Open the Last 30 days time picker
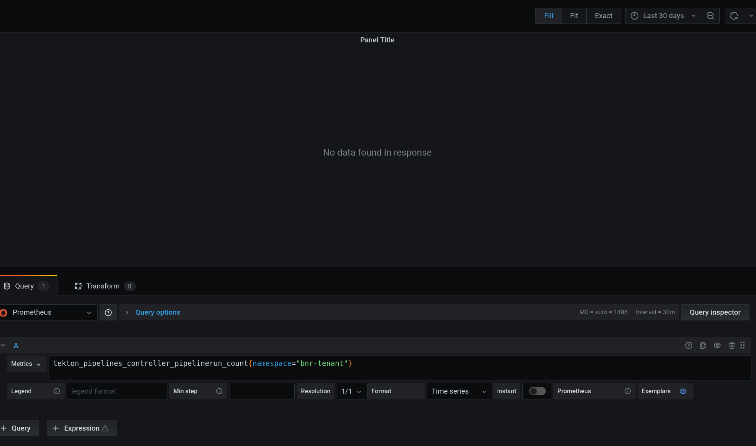This screenshot has width=756, height=446. point(663,16)
